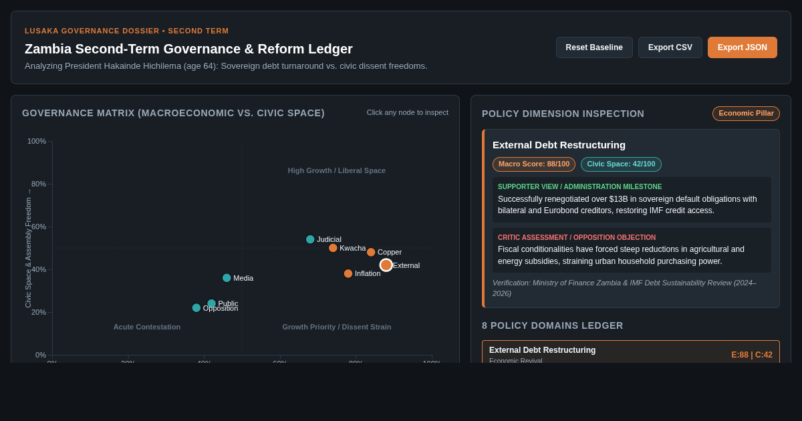Click the Governance Matrix panel heading
This screenshot has height=421, width=802.
coord(174,113)
